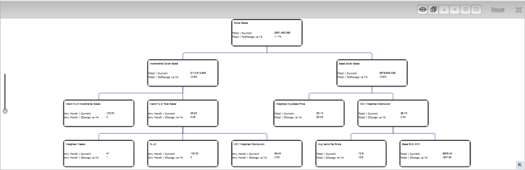Click the vertical zoom slider handle
The width and height of the screenshot is (525, 170).
[5, 111]
